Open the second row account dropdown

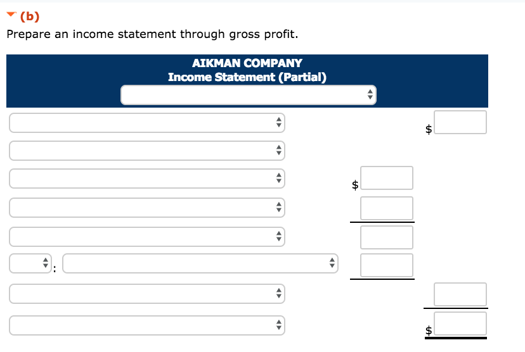click(x=147, y=151)
